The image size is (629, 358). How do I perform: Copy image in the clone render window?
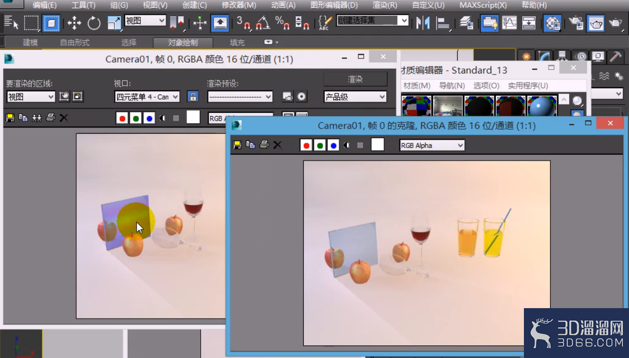(250, 145)
